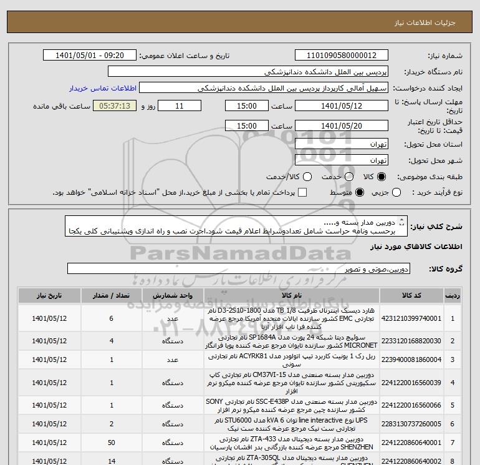Click the STU6000 UPS item name

point(292,424)
